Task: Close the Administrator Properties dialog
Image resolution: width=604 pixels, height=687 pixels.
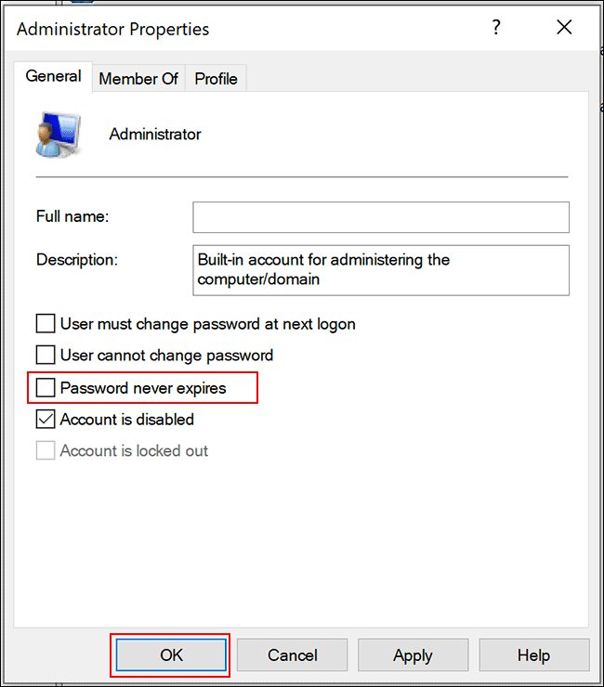Action: point(564,28)
